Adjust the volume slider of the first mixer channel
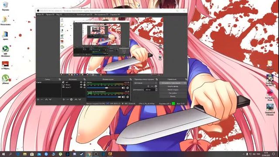279x157 pixels. [x=104, y=88]
